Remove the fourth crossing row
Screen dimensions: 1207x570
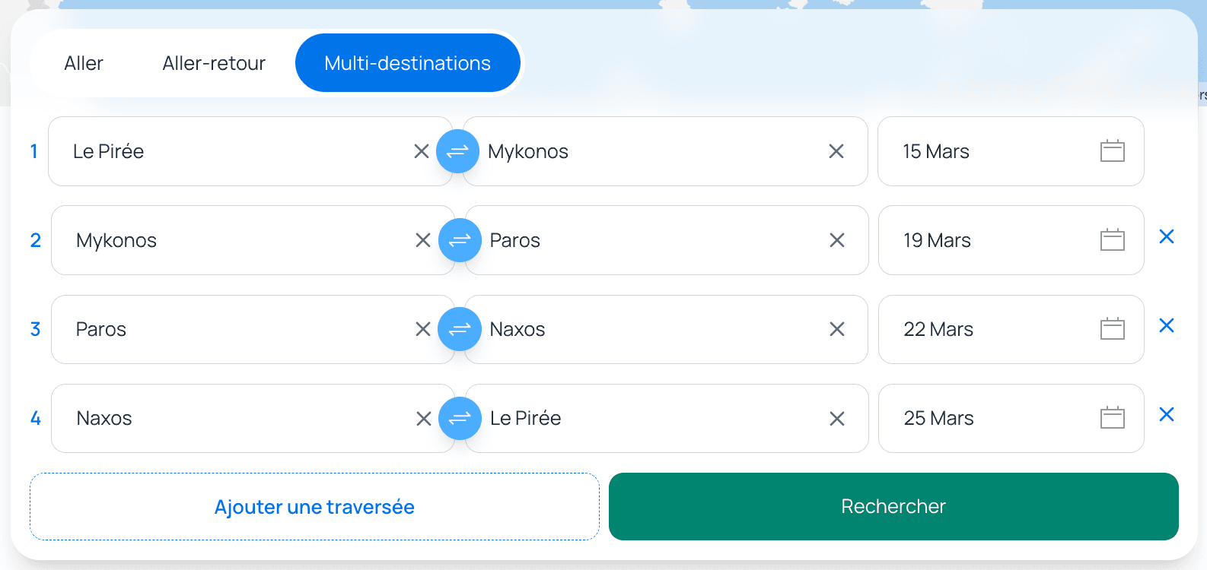[x=1167, y=415]
